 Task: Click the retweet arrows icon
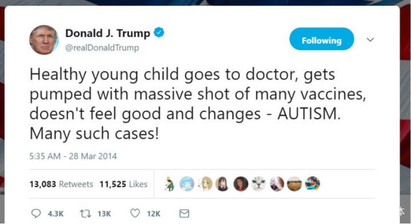(x=86, y=214)
